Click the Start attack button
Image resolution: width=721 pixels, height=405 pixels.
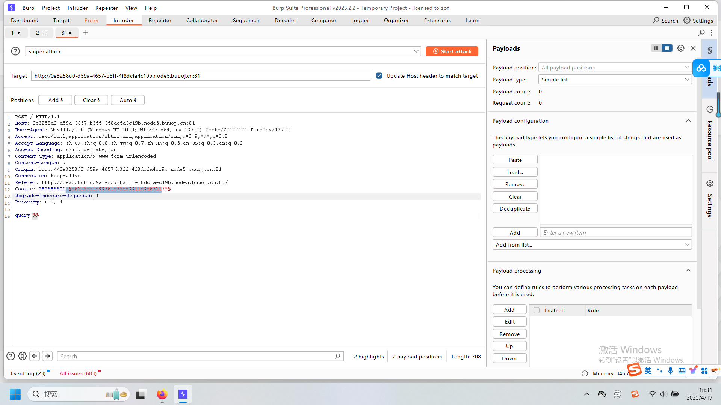[452, 51]
